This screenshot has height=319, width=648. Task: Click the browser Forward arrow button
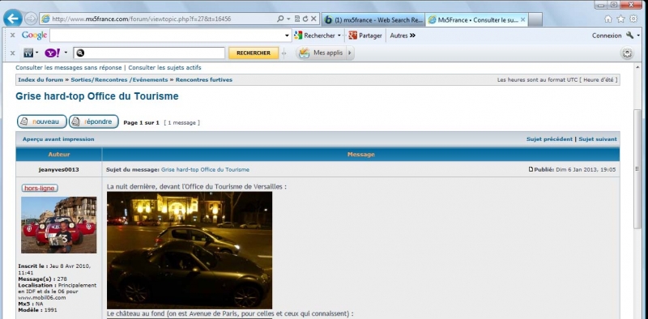31,19
